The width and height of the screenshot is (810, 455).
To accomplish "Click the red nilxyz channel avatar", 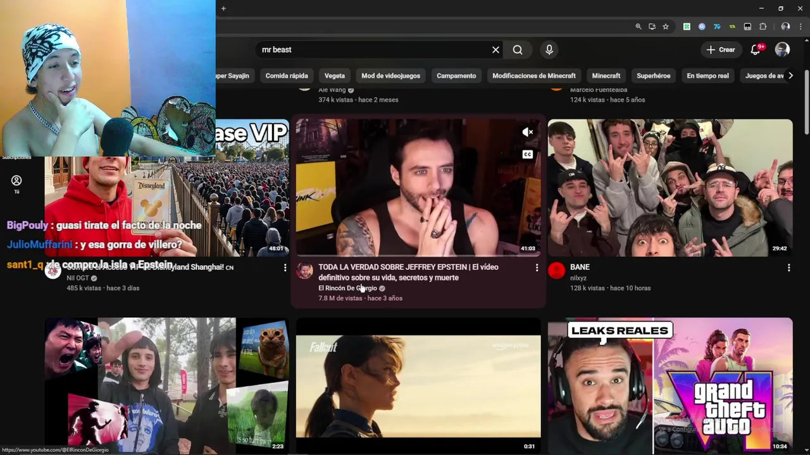I will (x=557, y=271).
